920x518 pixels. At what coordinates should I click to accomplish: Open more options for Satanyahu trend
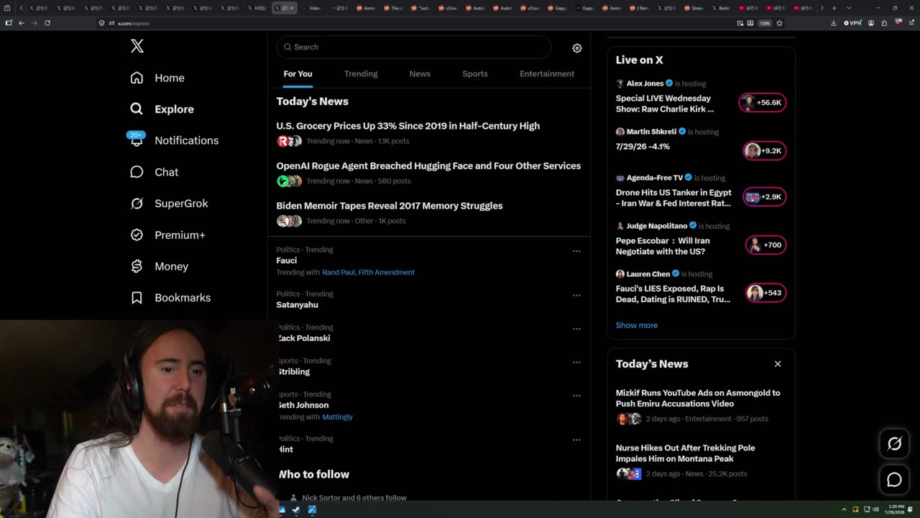pos(576,295)
